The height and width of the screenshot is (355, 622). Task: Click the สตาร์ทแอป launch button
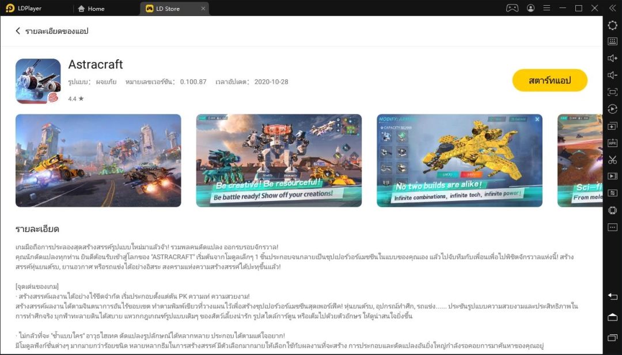tap(549, 81)
